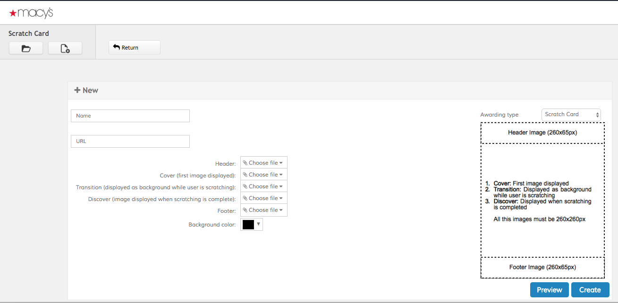This screenshot has width=618, height=303.
Task: Open the folder icon under Scratch Card
Action: point(26,48)
